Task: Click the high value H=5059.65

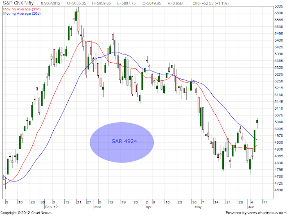Action: point(102,3)
